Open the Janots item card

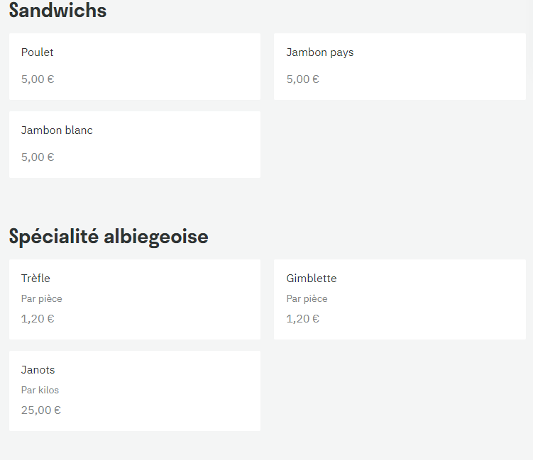coord(135,391)
